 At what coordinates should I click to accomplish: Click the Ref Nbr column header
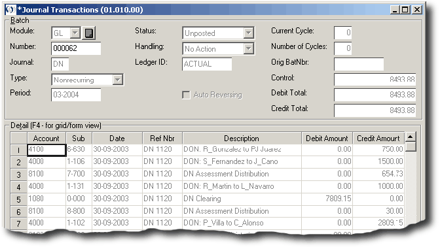162,139
